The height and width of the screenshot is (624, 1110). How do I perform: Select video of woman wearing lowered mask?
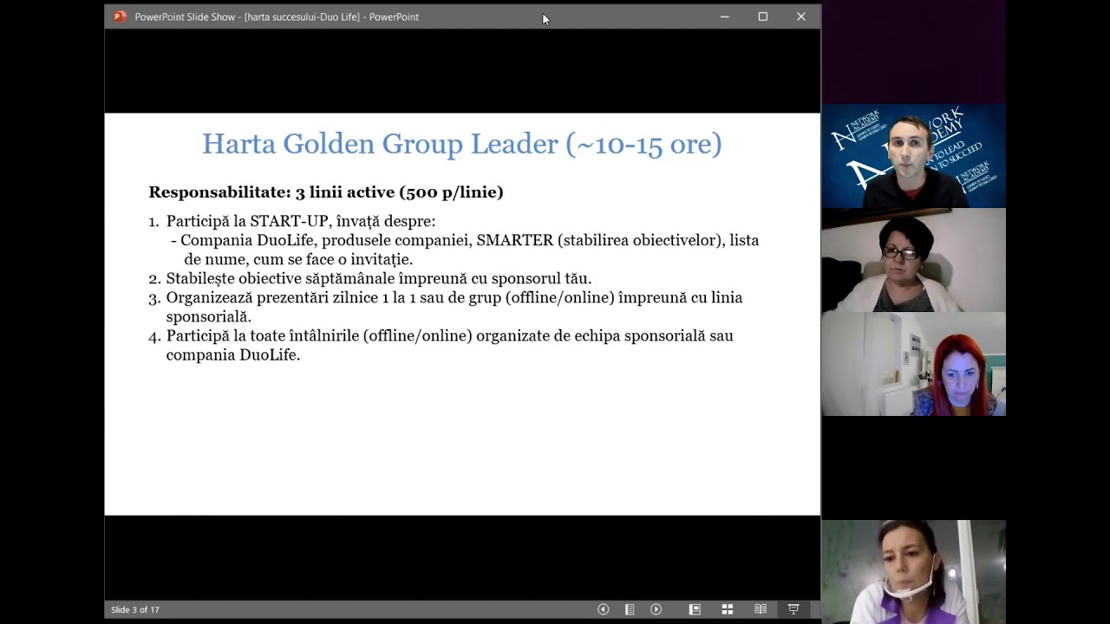[x=914, y=572]
